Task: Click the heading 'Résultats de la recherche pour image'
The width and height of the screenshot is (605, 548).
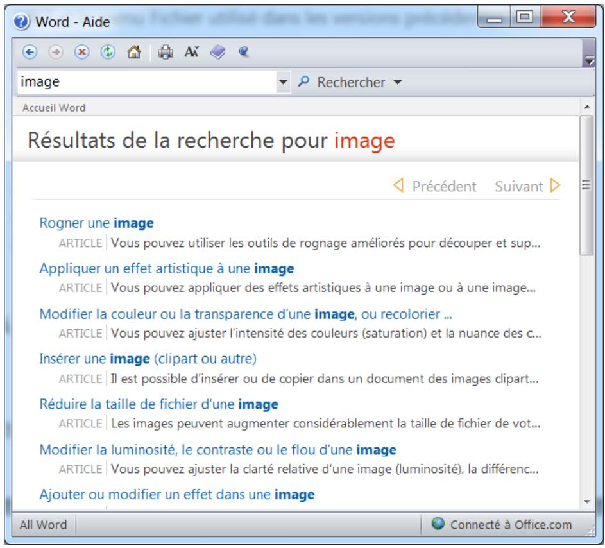Action: 211,140
